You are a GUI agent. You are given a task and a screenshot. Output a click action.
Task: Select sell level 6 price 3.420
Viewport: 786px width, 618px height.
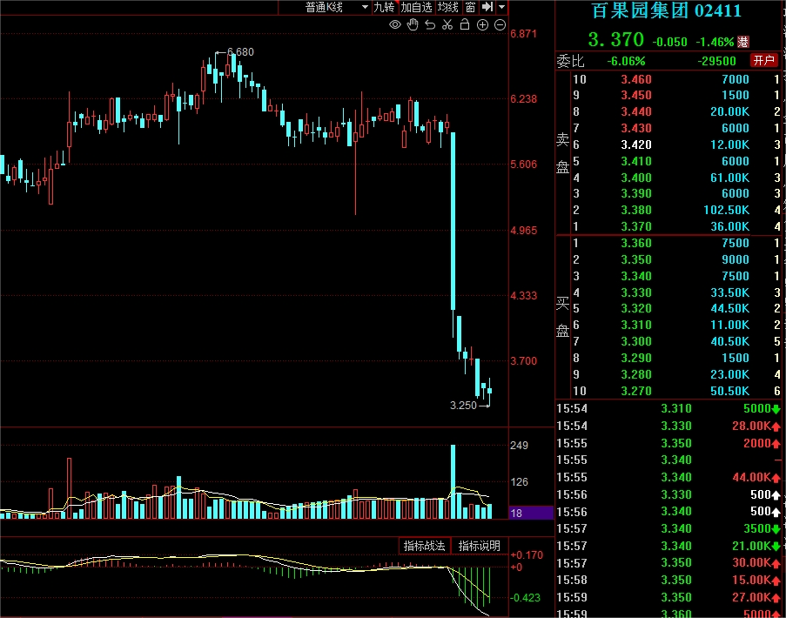click(x=636, y=144)
